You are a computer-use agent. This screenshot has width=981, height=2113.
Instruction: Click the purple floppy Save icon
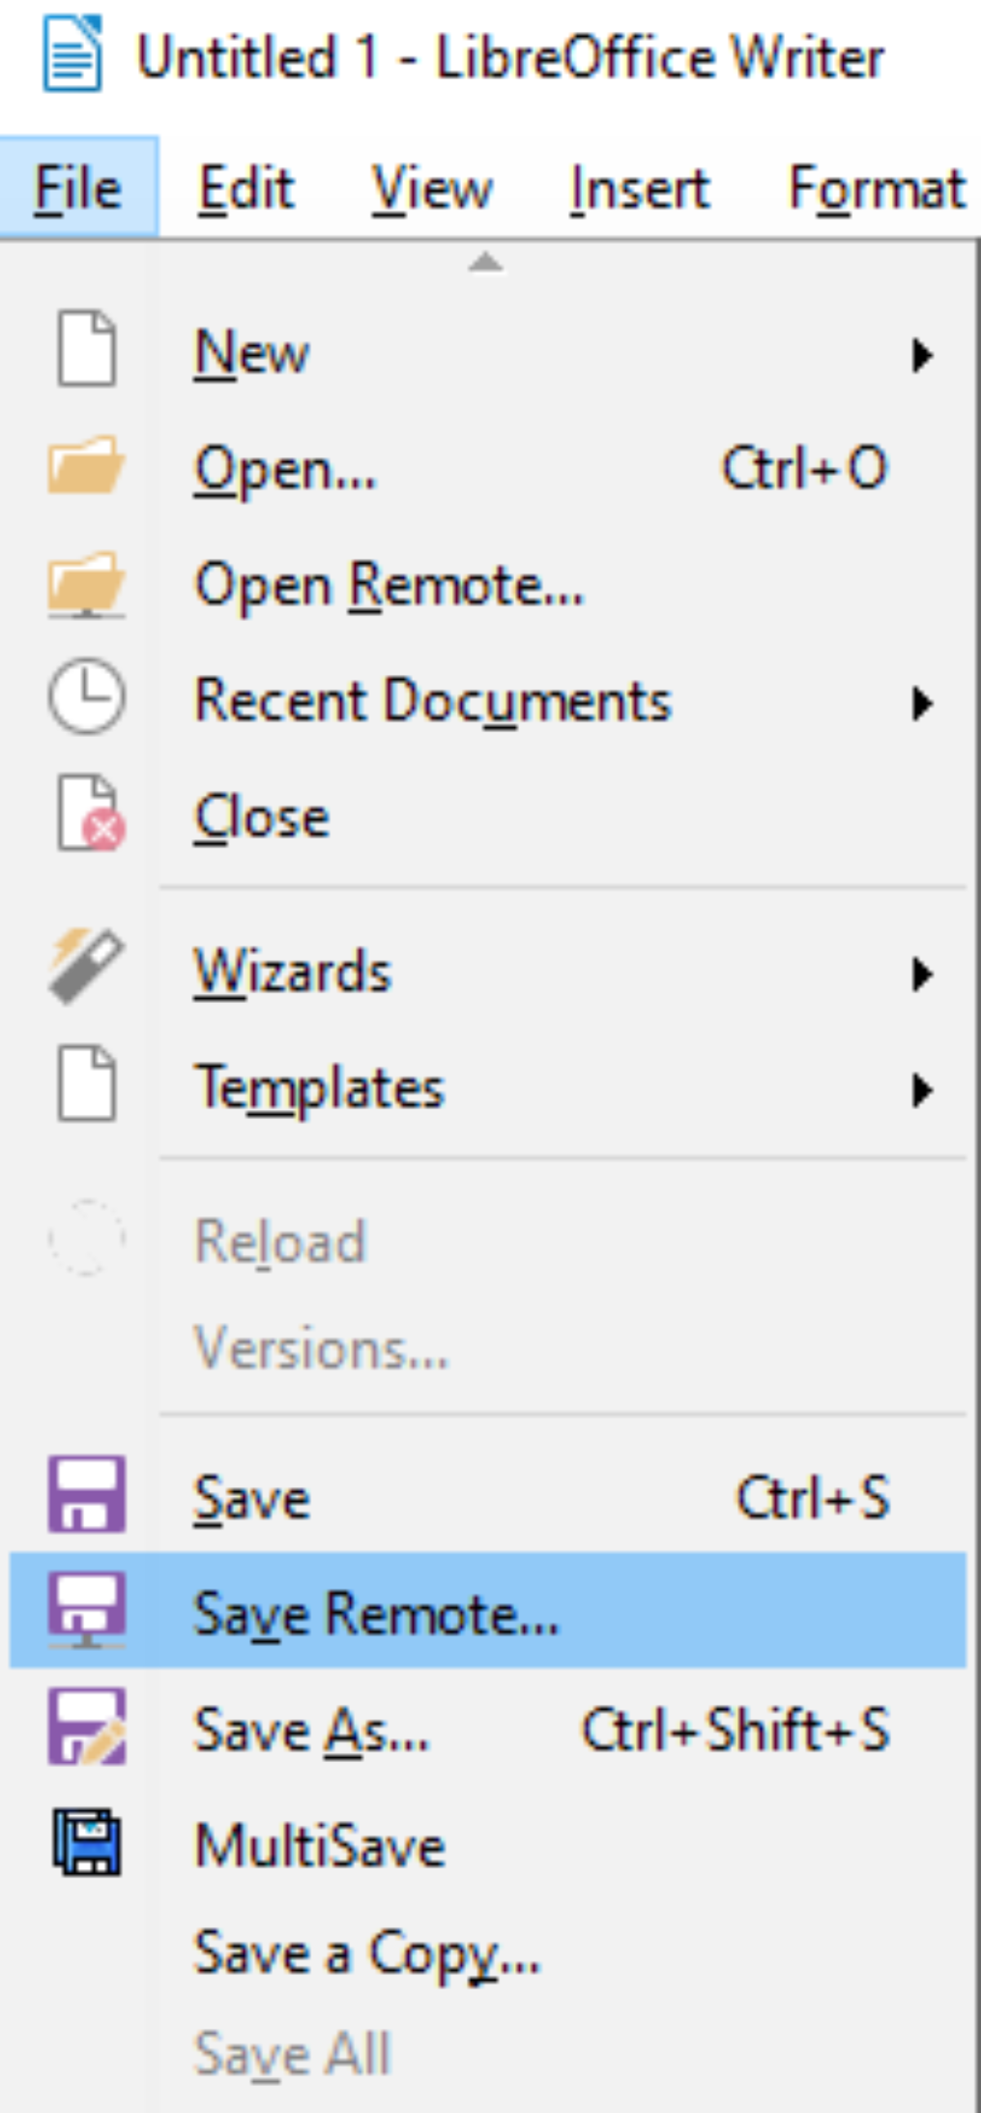86,1494
